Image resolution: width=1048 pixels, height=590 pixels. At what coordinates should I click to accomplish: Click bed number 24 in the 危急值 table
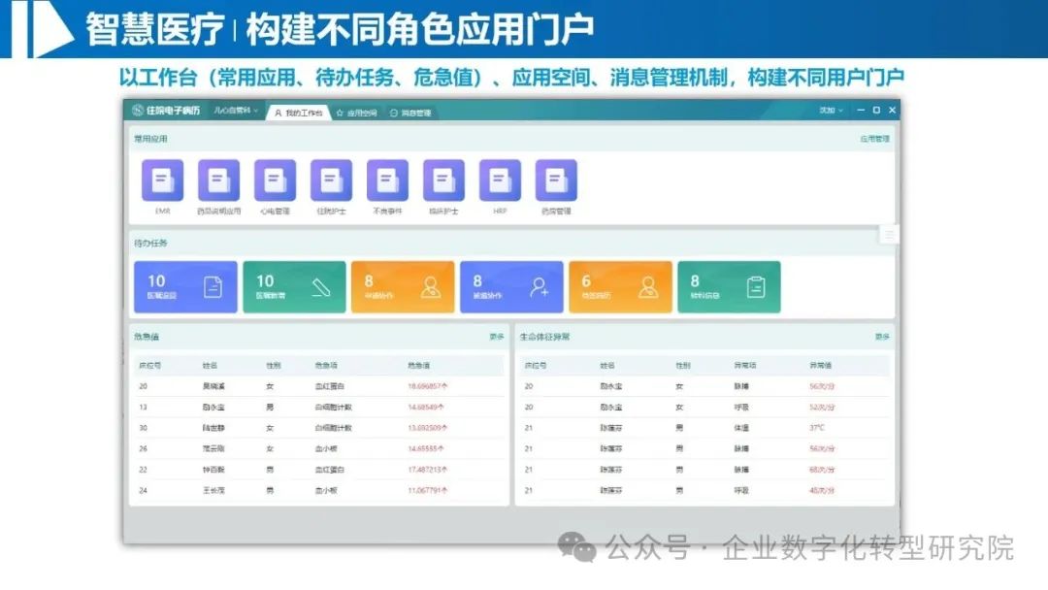pos(143,490)
